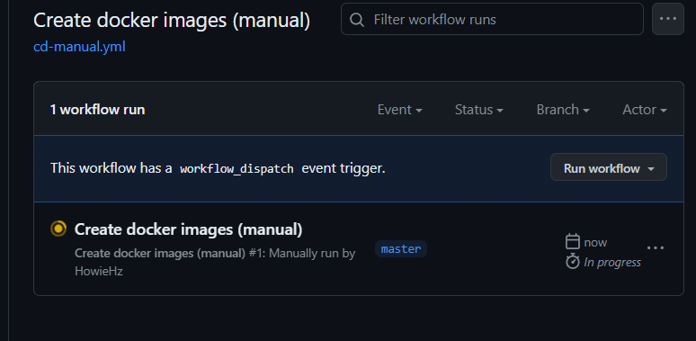Image resolution: width=696 pixels, height=341 pixels.
Task: Click the Run workflow dropdown button
Action: 609,167
